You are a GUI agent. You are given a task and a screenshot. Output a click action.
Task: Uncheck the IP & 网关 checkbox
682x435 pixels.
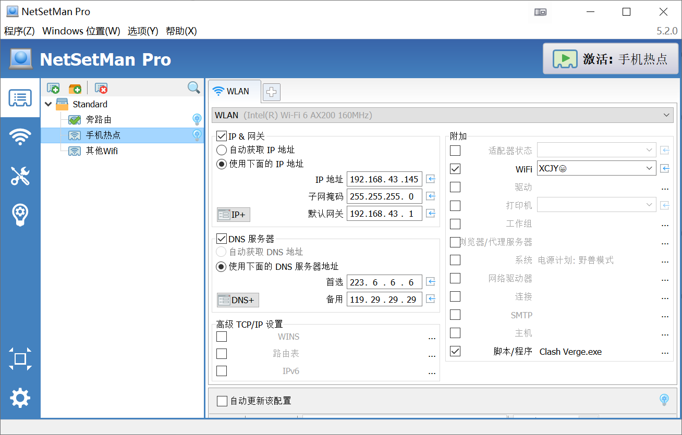pos(222,136)
